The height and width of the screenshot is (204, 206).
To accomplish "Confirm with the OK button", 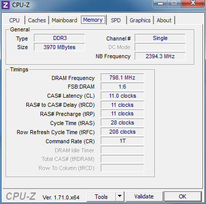I will click(183, 196).
